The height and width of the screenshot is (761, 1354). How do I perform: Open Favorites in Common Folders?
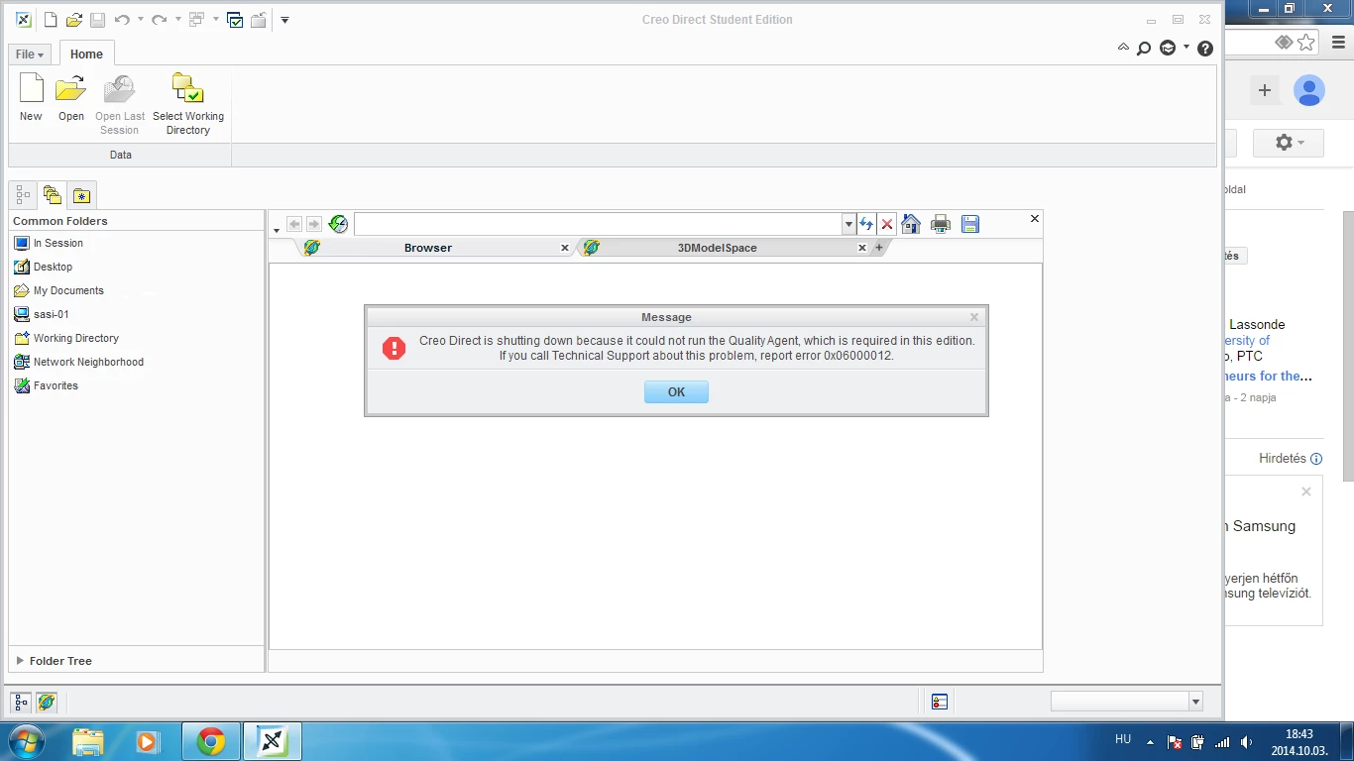coord(56,385)
